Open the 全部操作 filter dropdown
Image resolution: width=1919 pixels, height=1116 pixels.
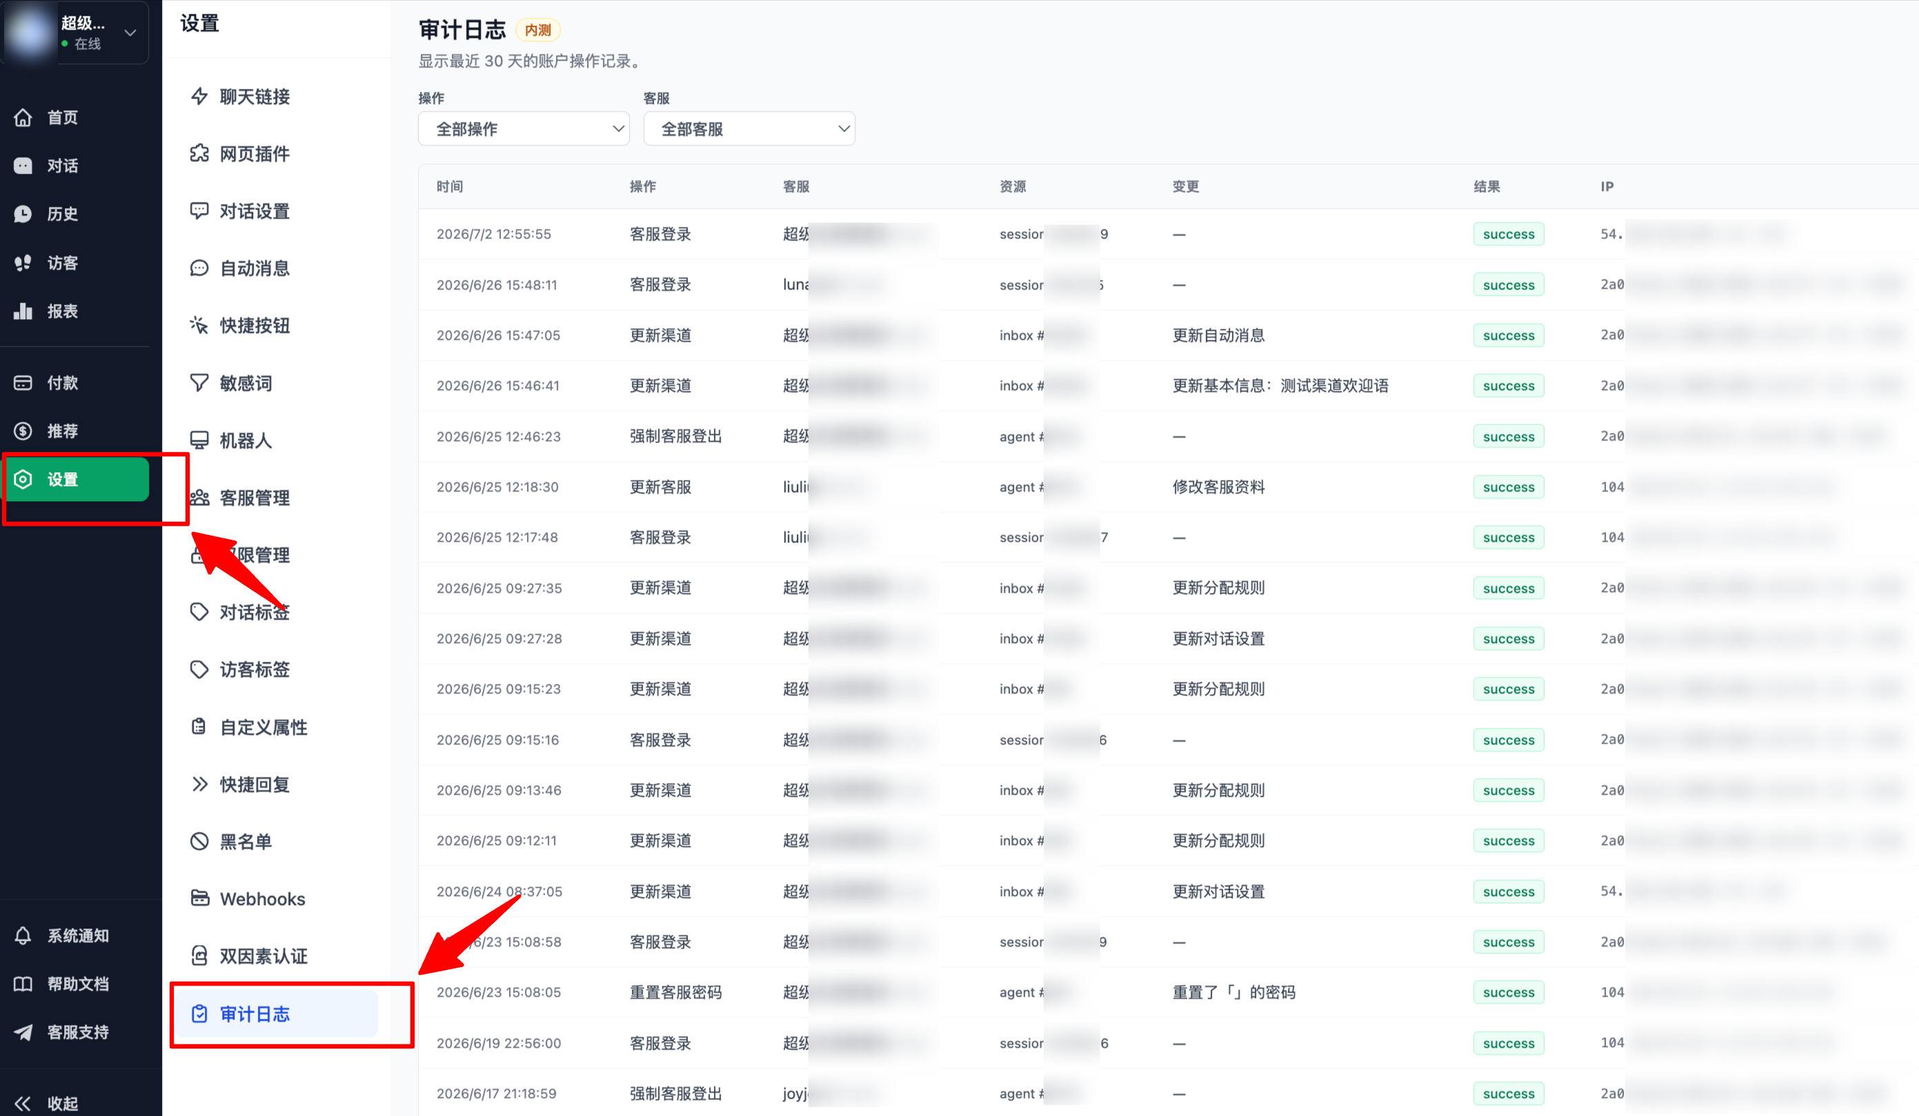coord(524,129)
